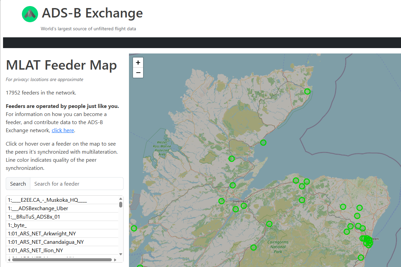Select feeder 1:01_ARS_NET_Canandaigua_NY
Viewport: 401px width, 267px height.
(x=62, y=242)
